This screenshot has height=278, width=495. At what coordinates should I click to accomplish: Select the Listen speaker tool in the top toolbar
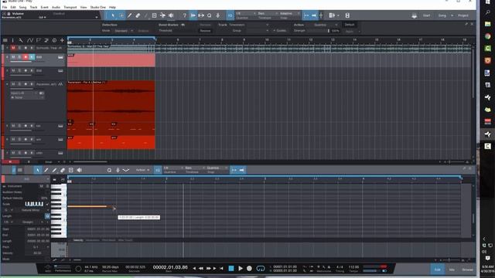(x=171, y=15)
